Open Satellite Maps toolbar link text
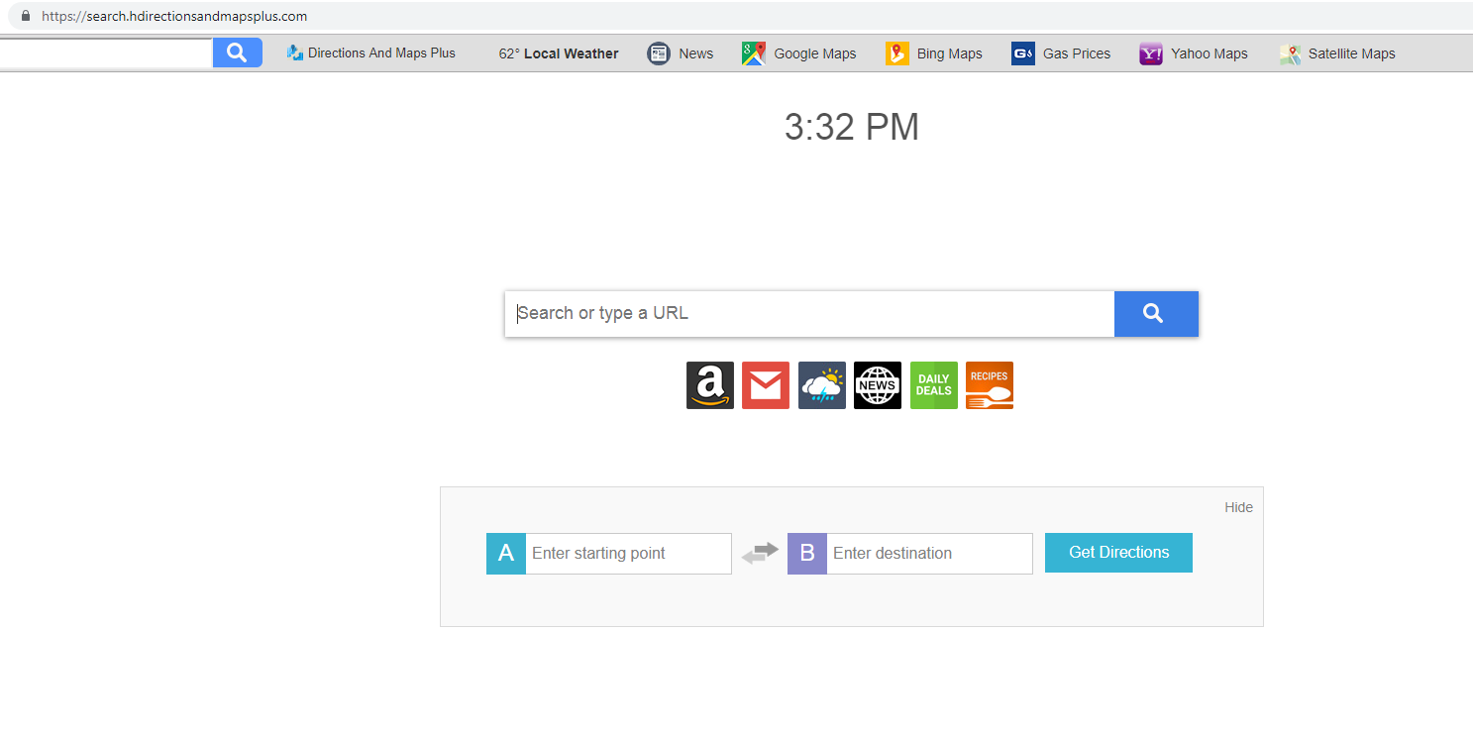The height and width of the screenshot is (737, 1473). click(x=1352, y=53)
